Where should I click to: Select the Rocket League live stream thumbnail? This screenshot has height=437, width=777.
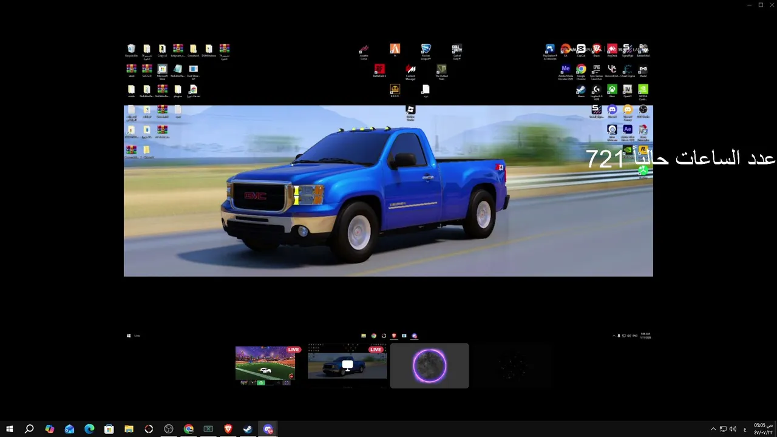[265, 365]
